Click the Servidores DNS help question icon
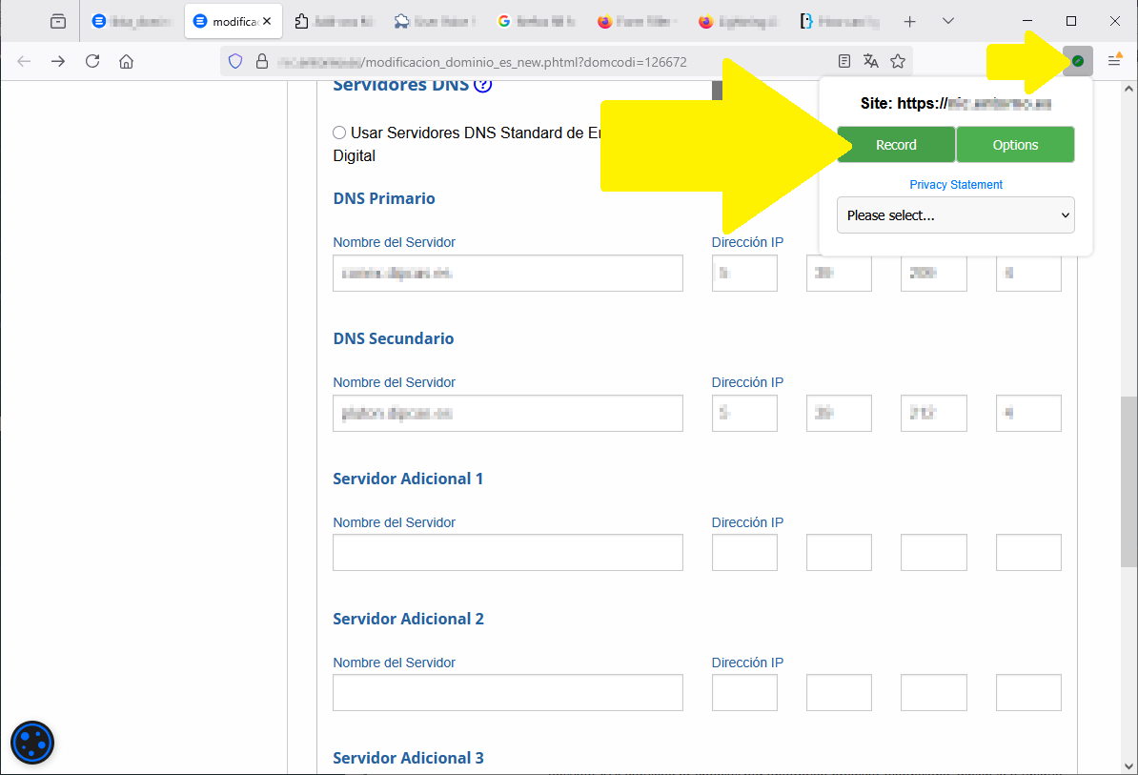 [482, 85]
